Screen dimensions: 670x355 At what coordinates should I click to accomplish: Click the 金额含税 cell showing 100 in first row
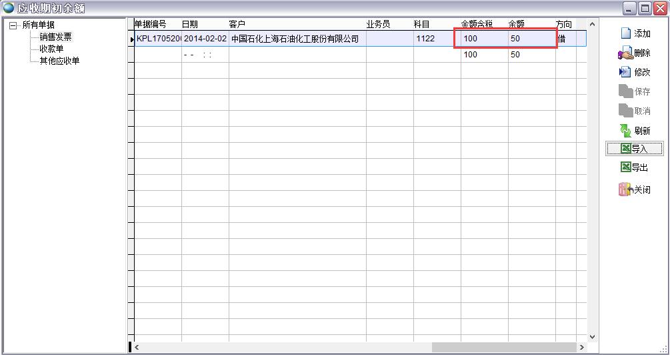[471, 39]
